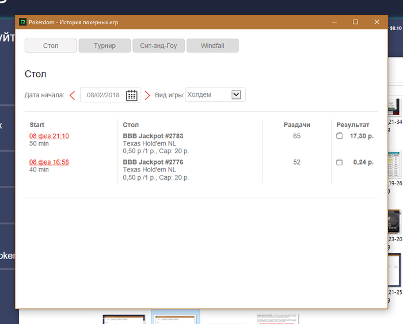Select background thumbnail labeled 19-26

[395, 165]
